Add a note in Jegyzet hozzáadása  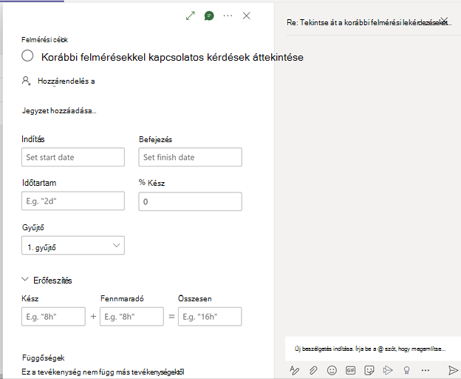(59, 111)
